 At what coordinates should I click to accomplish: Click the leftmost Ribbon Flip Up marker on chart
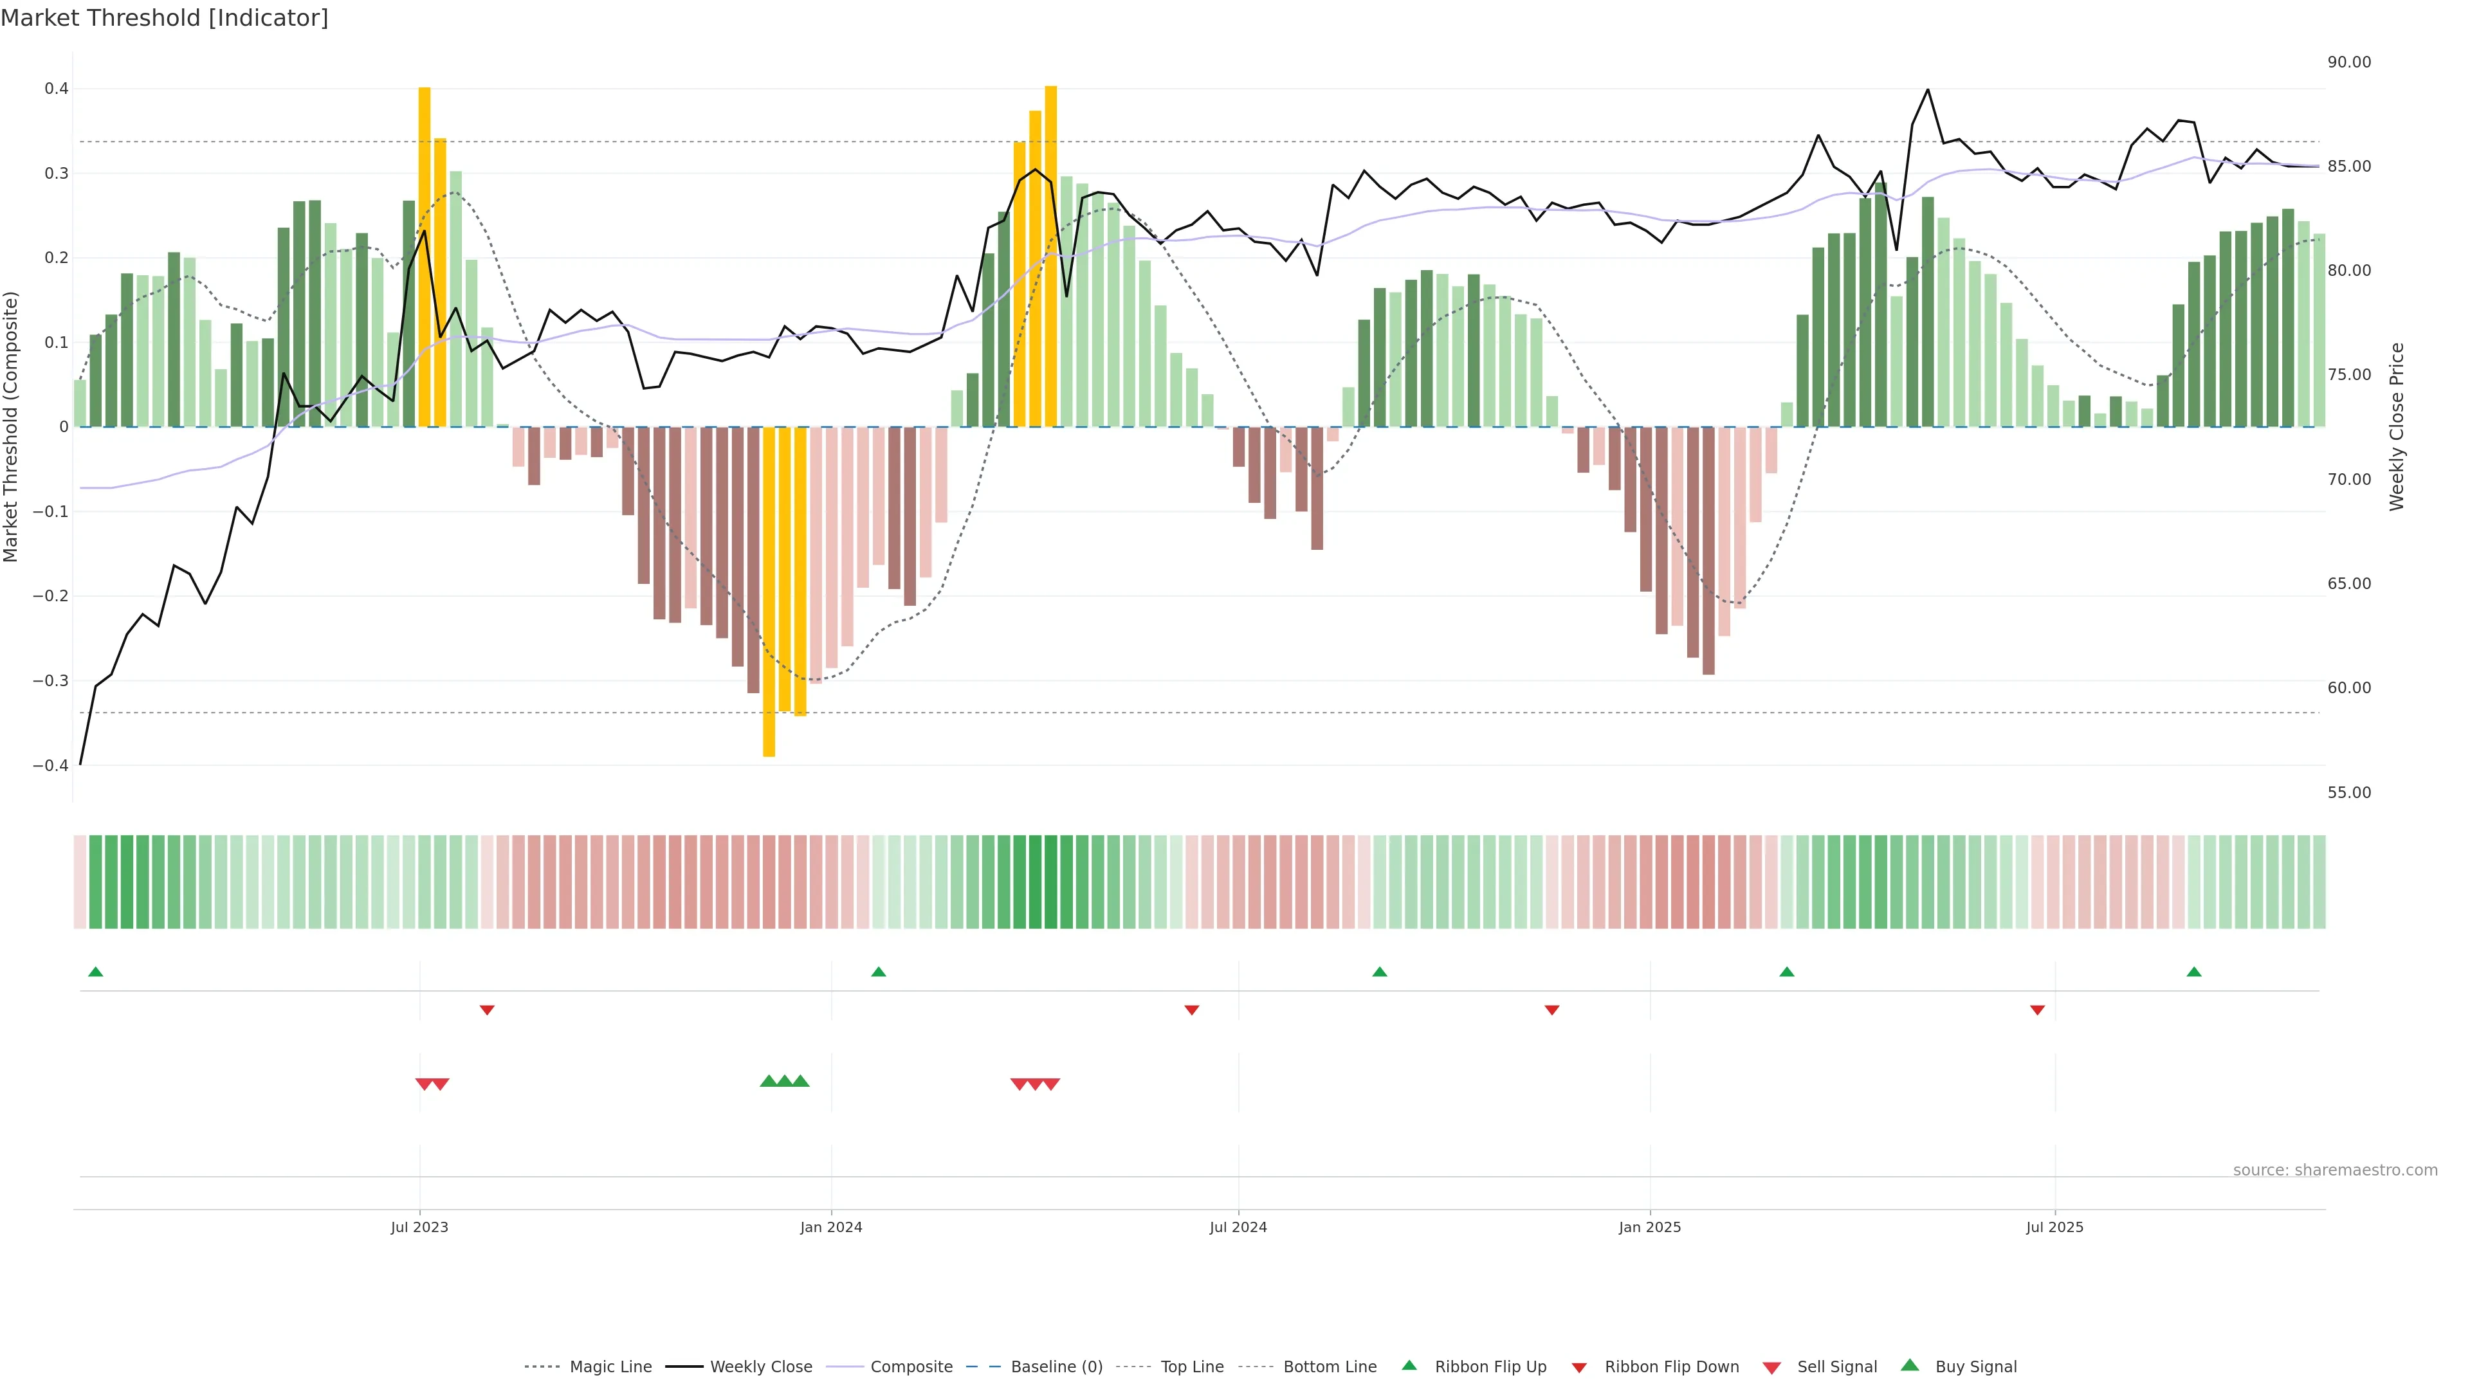95,972
